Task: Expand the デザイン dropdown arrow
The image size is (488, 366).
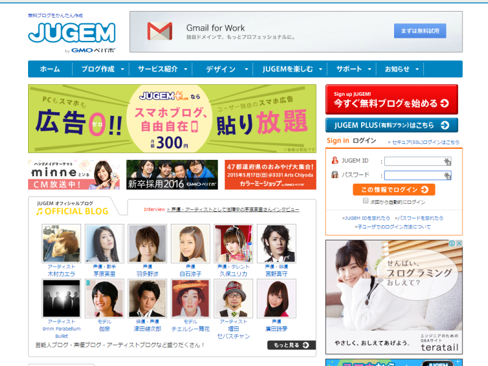Action: click(246, 69)
